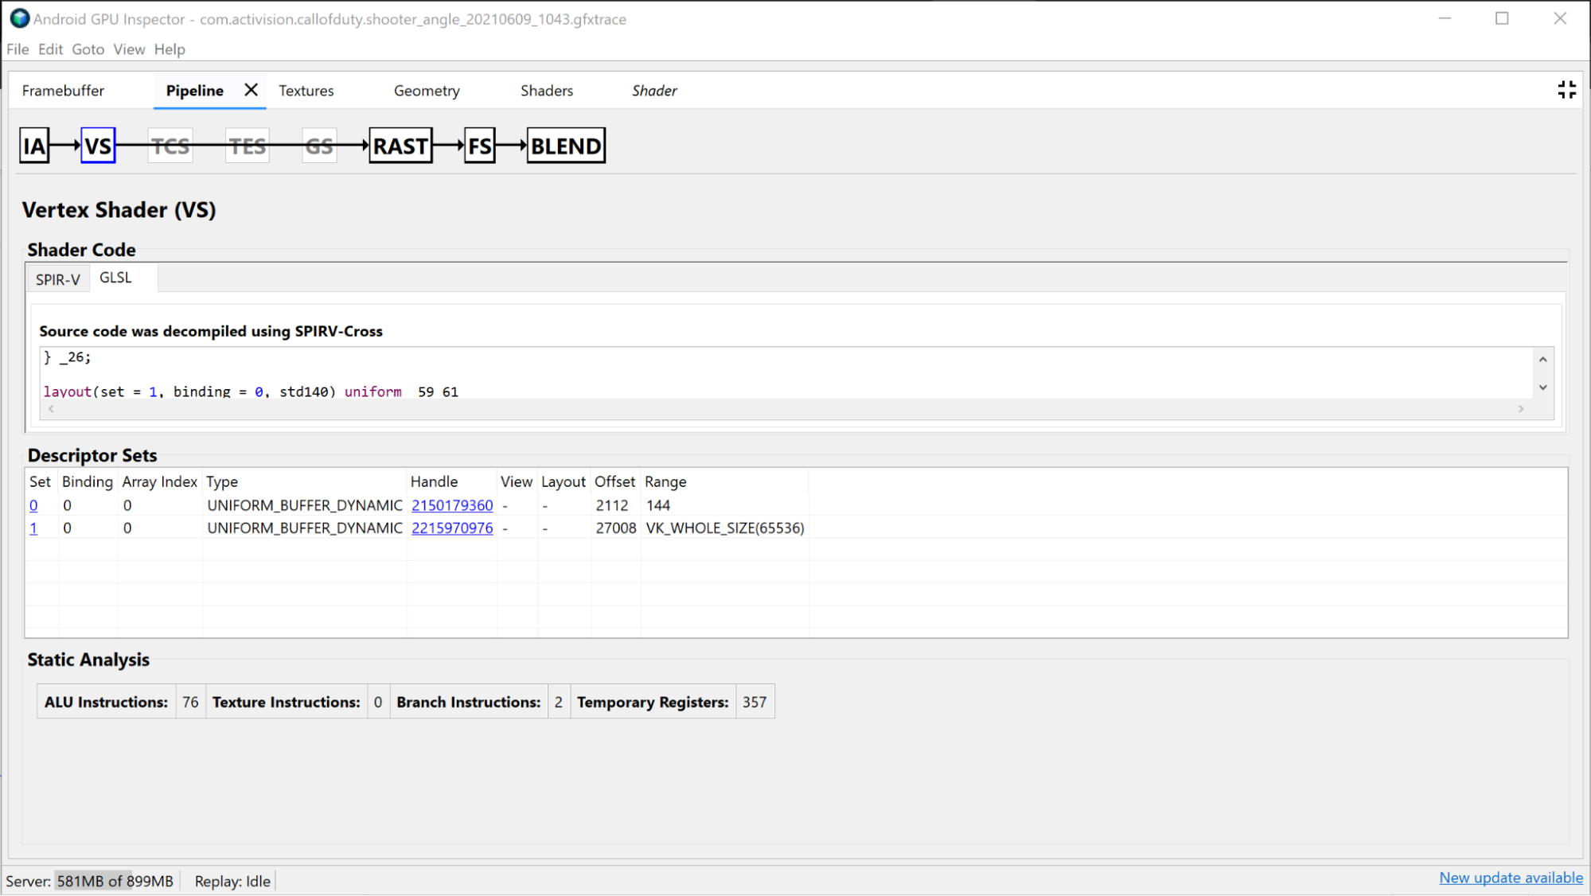Click the IA pipeline stage icon
The width and height of the screenshot is (1591, 896).
click(35, 146)
